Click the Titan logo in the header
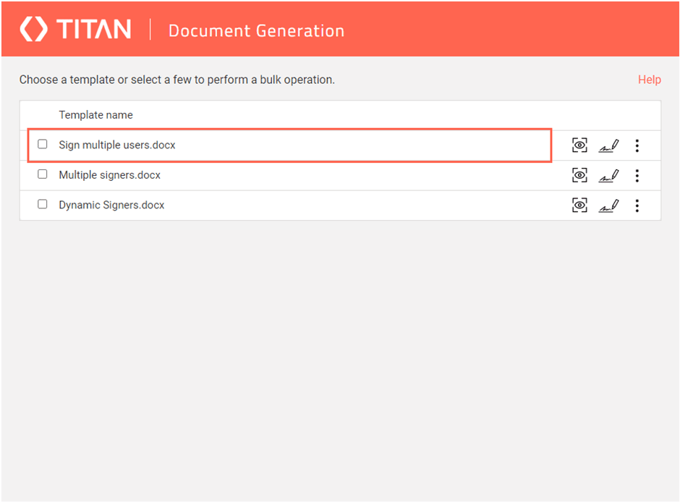This screenshot has height=503, width=680. tap(76, 30)
